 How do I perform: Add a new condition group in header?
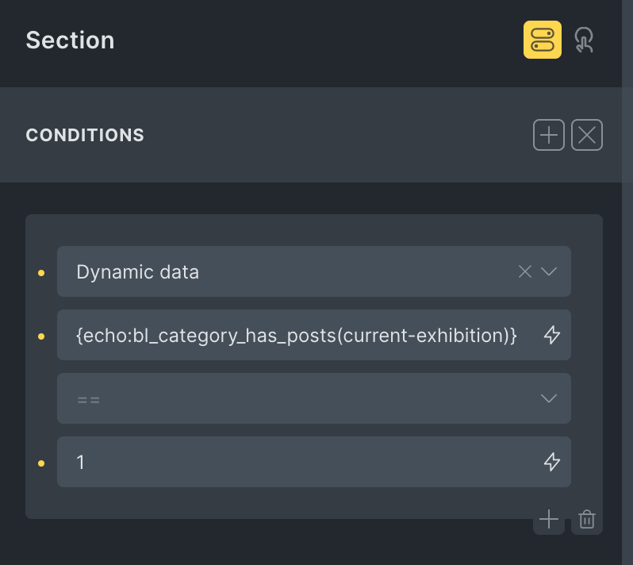tap(548, 135)
